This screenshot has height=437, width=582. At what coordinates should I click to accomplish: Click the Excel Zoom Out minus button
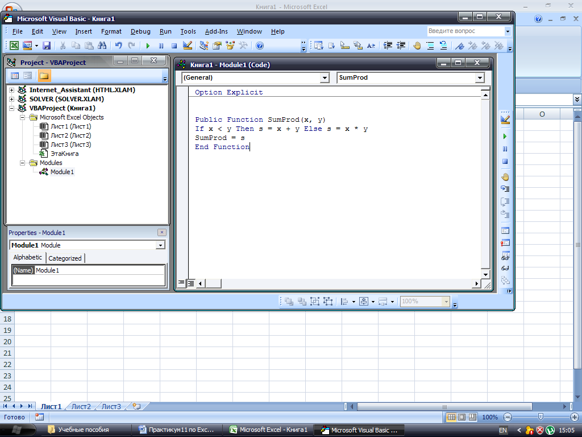click(x=508, y=417)
